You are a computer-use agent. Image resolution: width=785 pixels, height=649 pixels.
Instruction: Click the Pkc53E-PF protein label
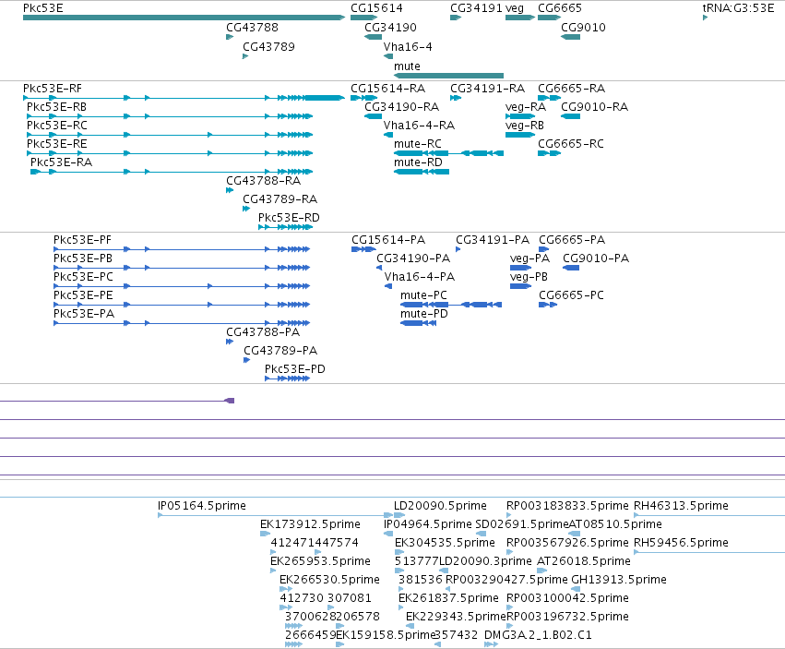tap(83, 240)
